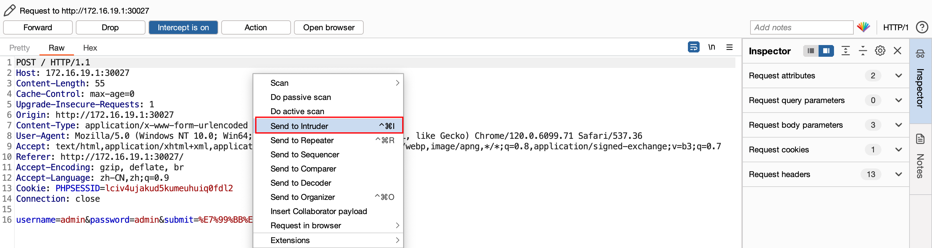932x248 pixels.
Task: Toggle non-printable characters \n button
Action: click(x=711, y=48)
